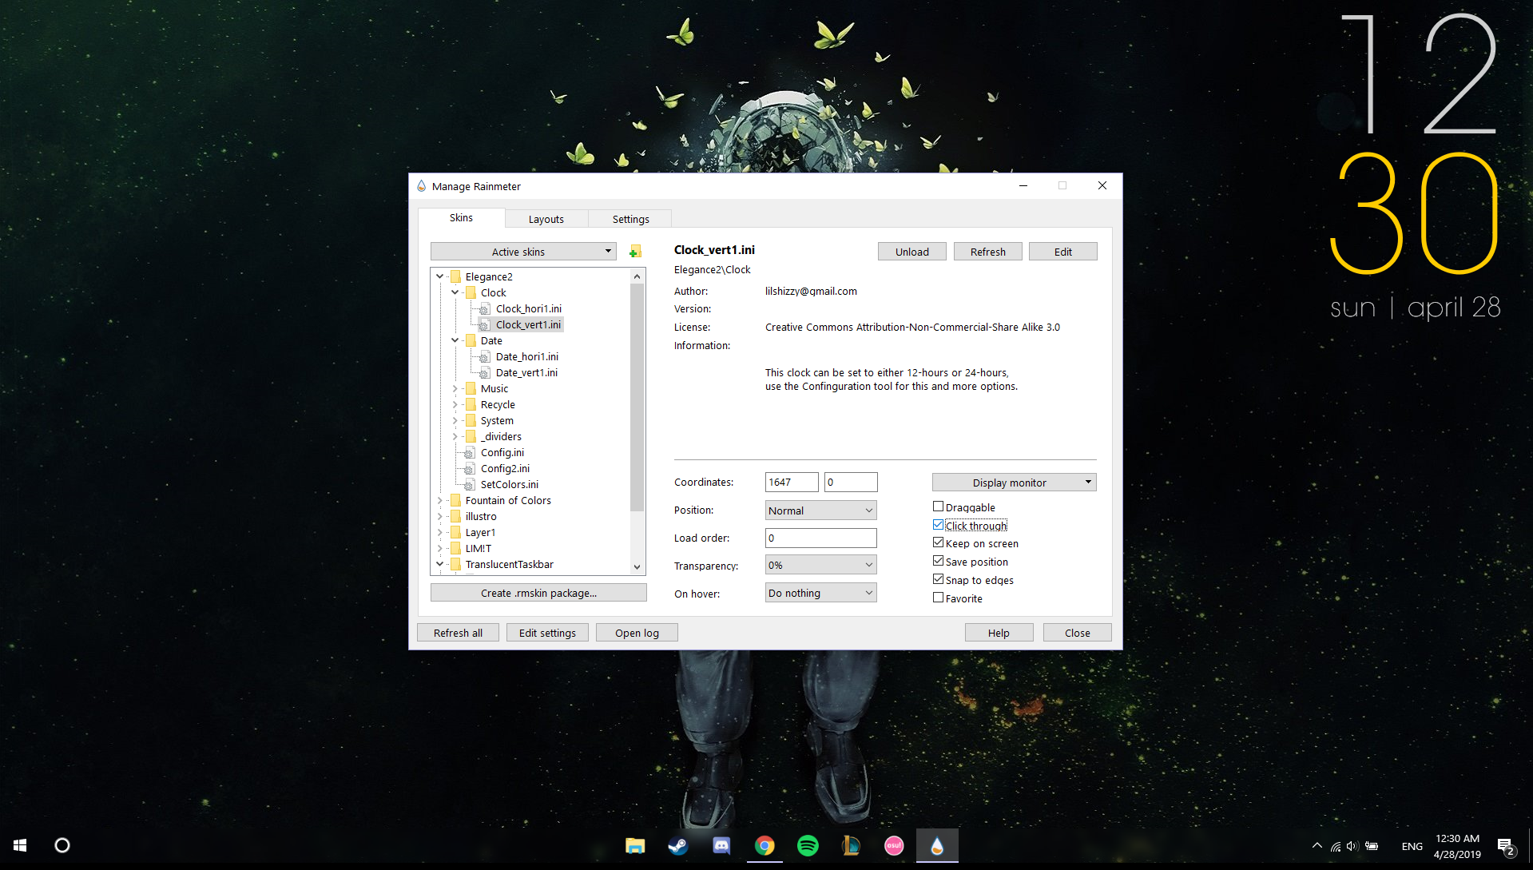Select the SetColors.ini skin file gear icon
1533x870 pixels.
(469, 484)
